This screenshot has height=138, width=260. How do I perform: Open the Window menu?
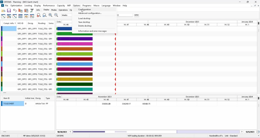pyautogui.click(x=116, y=6)
